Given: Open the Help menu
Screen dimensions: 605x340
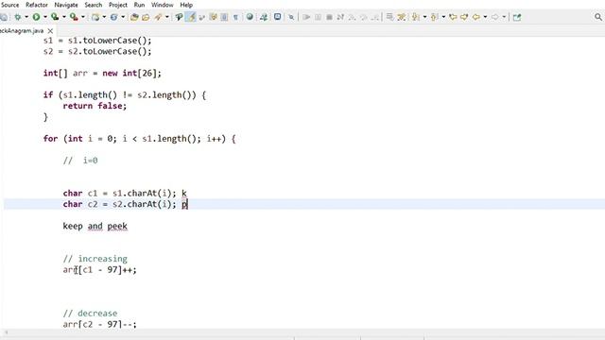Looking at the screenshot, I should click(x=186, y=5).
